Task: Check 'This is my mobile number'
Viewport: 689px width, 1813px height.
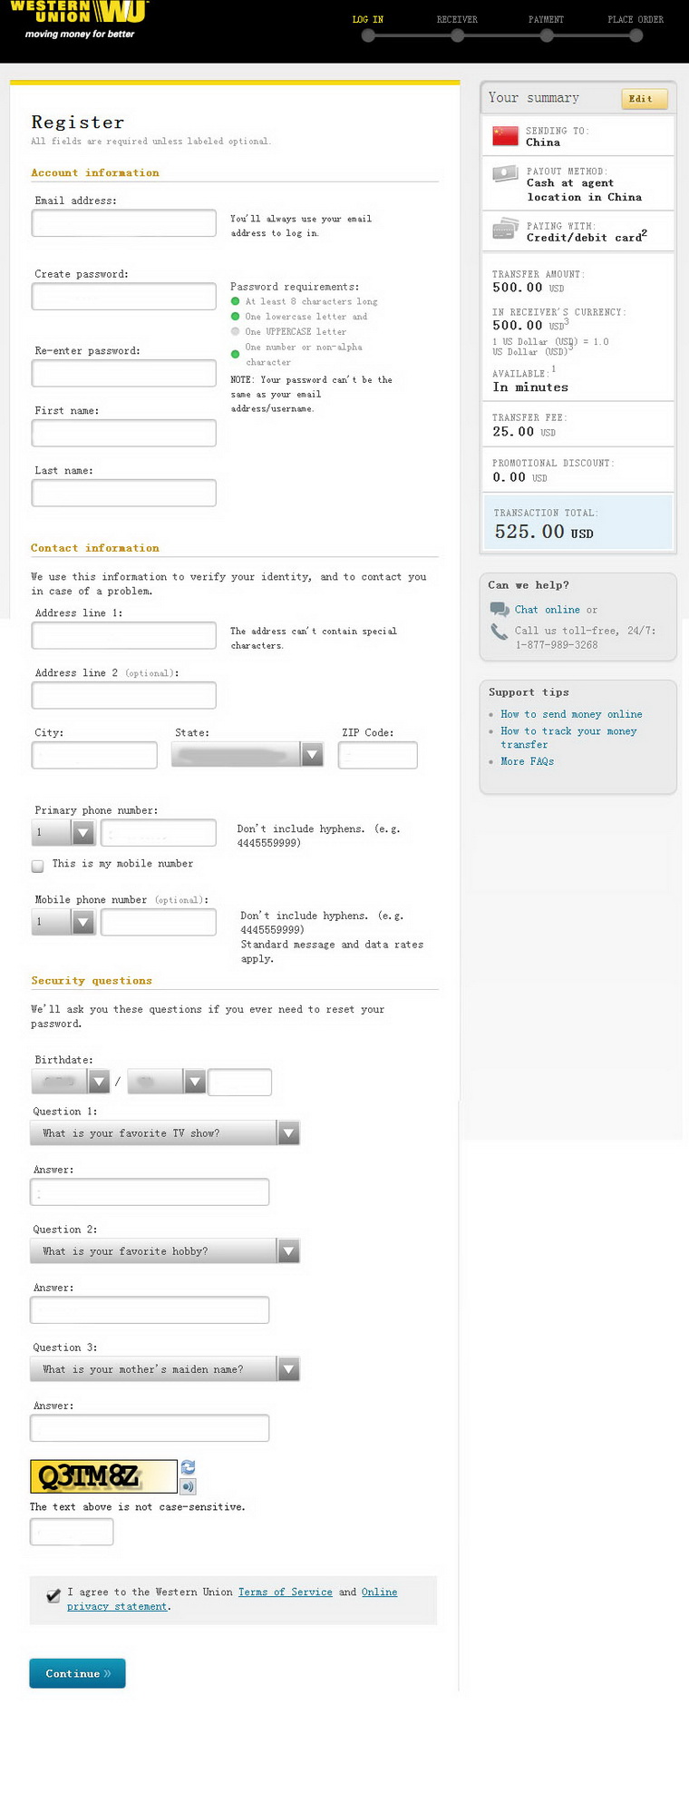Action: coord(38,866)
